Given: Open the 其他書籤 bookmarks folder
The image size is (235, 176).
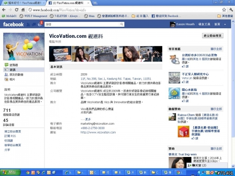Looking at the screenshot, I should (x=225, y=16).
